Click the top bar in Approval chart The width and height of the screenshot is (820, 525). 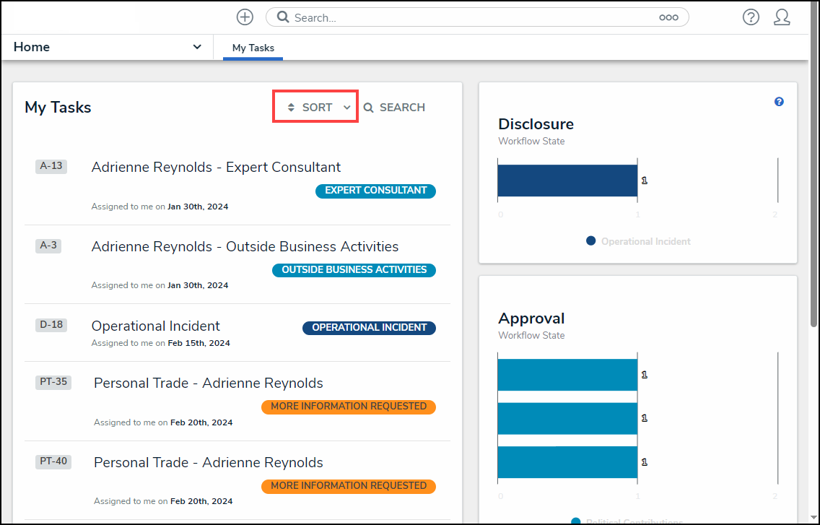tap(567, 375)
